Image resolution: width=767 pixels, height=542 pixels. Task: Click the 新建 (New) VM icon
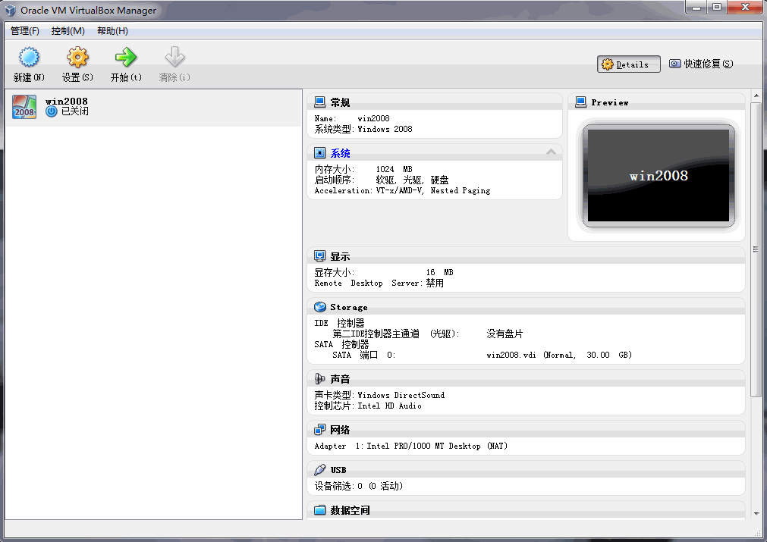click(x=28, y=57)
